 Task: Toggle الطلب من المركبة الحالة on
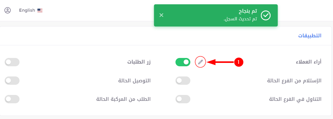[12, 99]
